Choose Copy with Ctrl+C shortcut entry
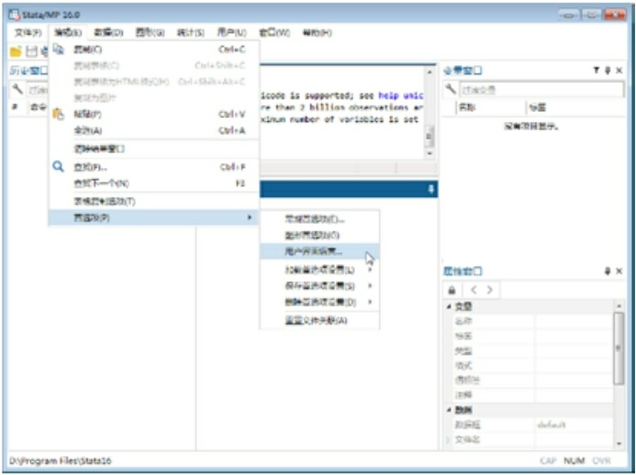The height and width of the screenshot is (475, 636). 154,49
